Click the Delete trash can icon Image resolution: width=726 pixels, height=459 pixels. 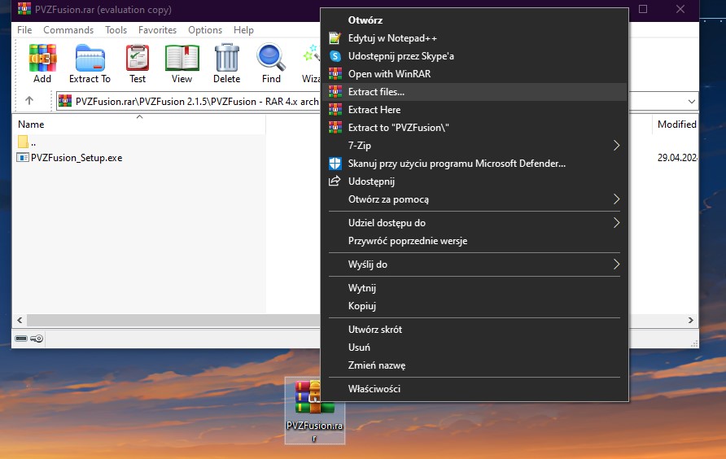pos(226,63)
